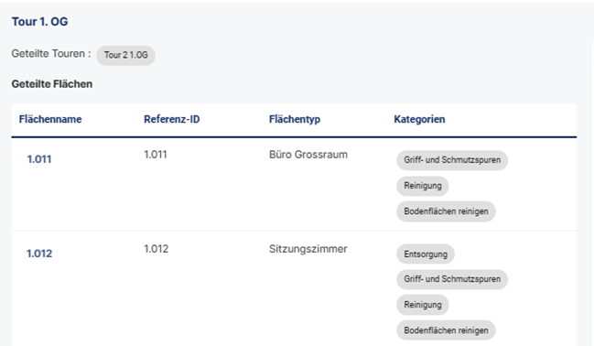Click the Tour 1. OG heading

point(39,22)
